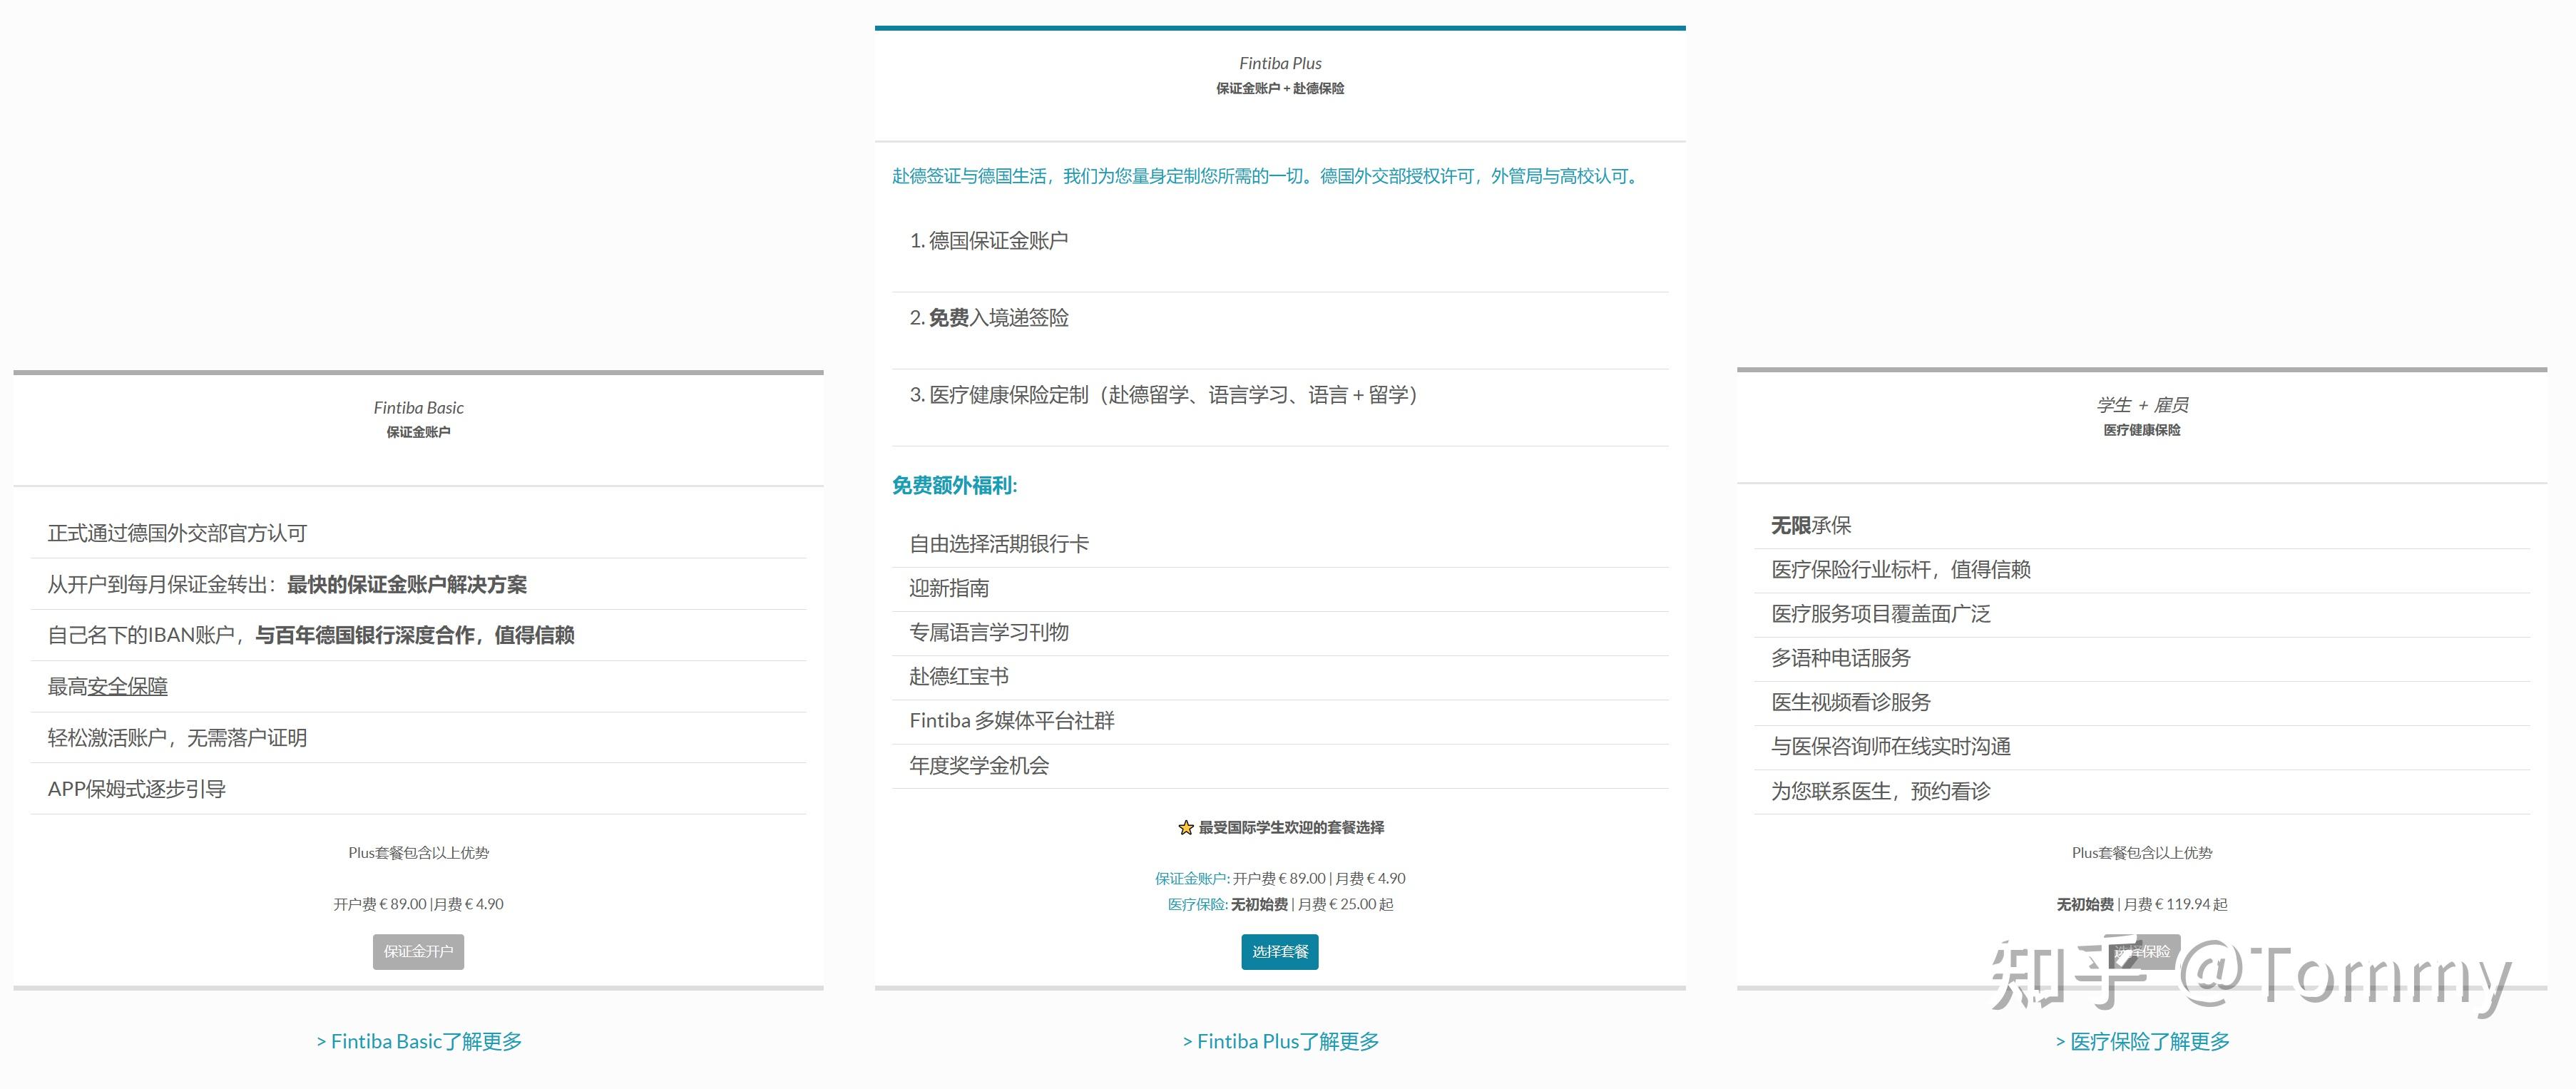Click the 医疗保险 link in Plus pricing
This screenshot has height=1089, width=2576.
pos(1197,904)
